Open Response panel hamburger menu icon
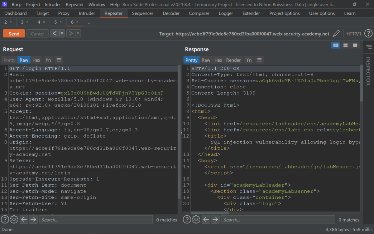Viewport: 374px width, 234px height. point(259,60)
